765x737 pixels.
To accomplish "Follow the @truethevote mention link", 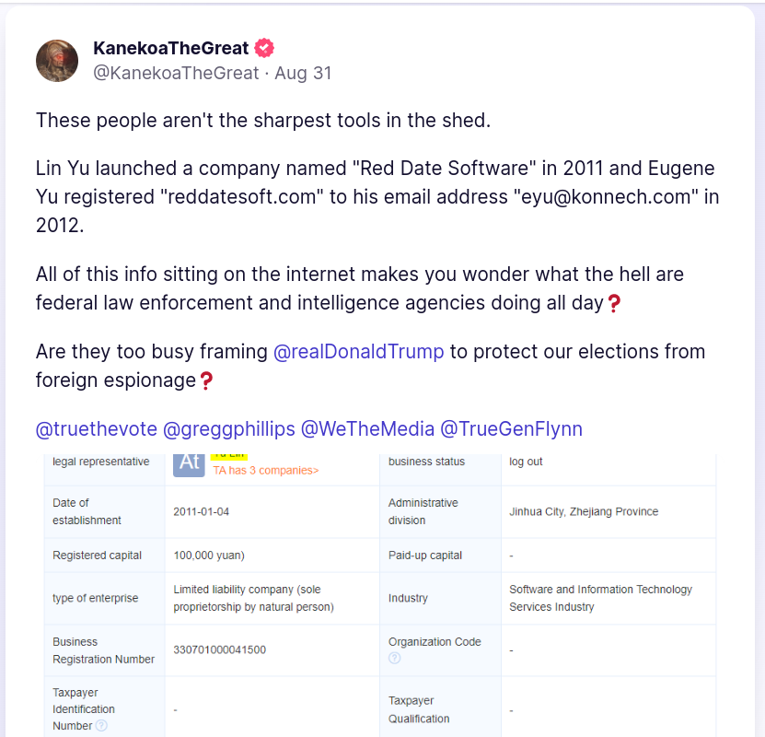I will coord(96,429).
